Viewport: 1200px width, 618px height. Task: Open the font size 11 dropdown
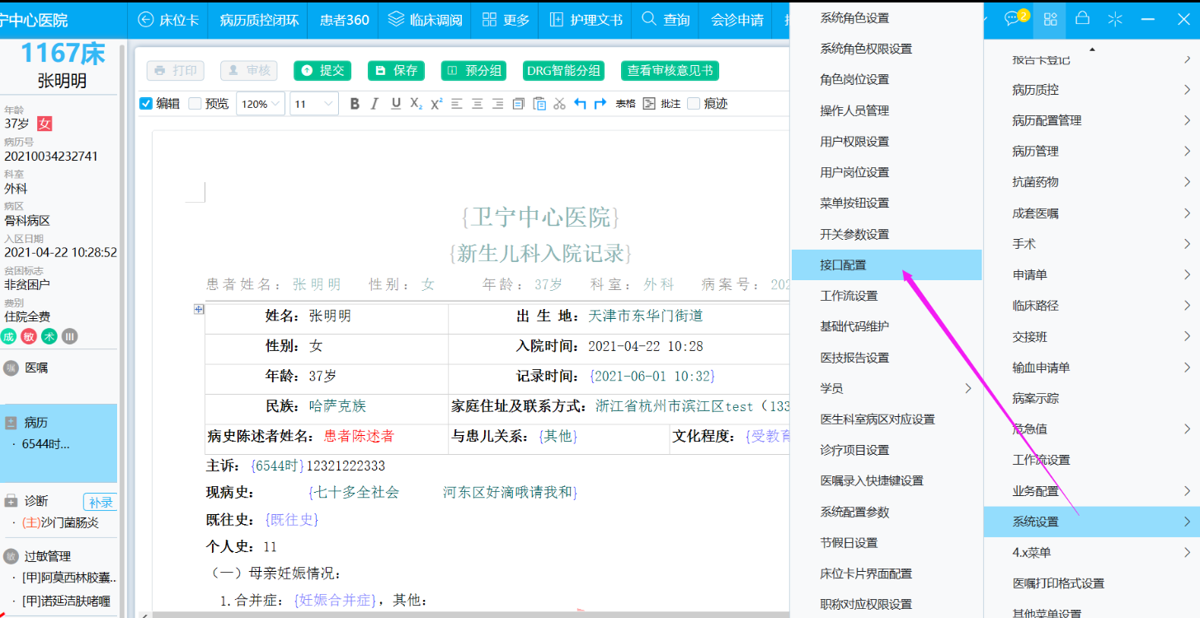pos(314,104)
